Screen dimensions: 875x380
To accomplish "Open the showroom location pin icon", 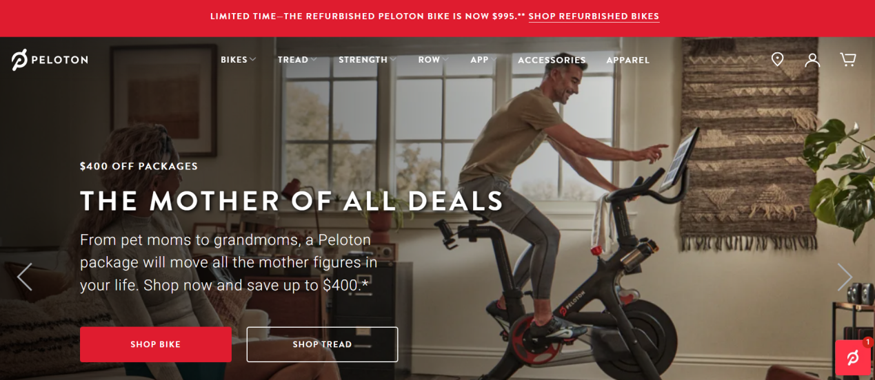I will tap(777, 59).
